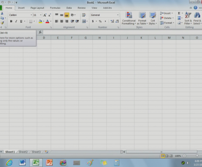Click the horizontal scrollbar
The width and height of the screenshot is (202, 167).
[x=162, y=152]
